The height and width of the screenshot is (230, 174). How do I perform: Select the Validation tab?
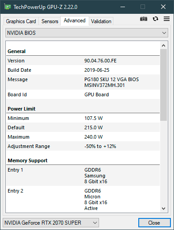click(101, 21)
